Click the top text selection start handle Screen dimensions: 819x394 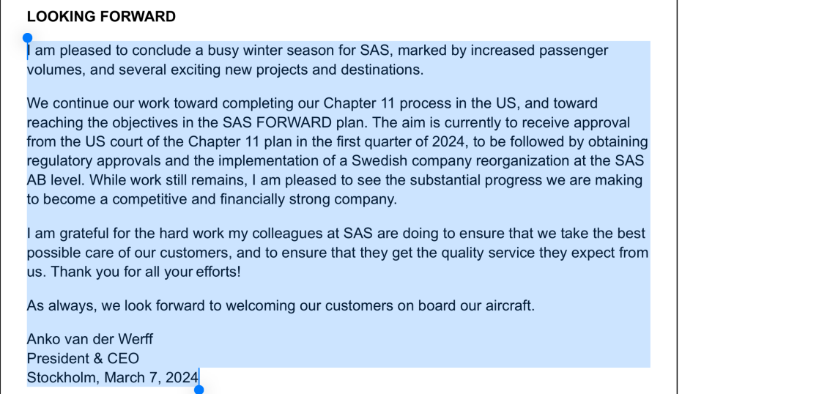(27, 37)
